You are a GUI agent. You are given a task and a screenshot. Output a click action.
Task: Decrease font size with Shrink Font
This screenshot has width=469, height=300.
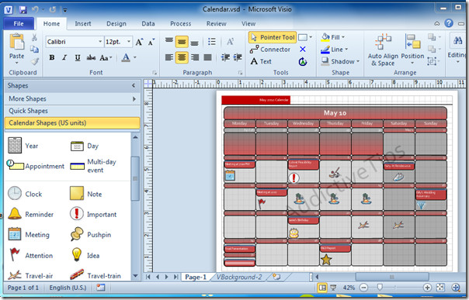151,42
